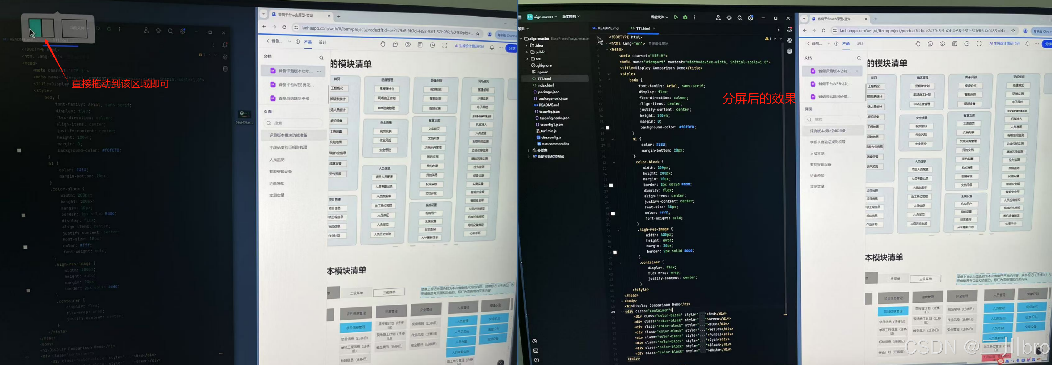Viewport: 1052px width, 365px height.
Task: Click AI 生成设计图及代码 link in right-photo Lanhu
Action: (x=1004, y=43)
